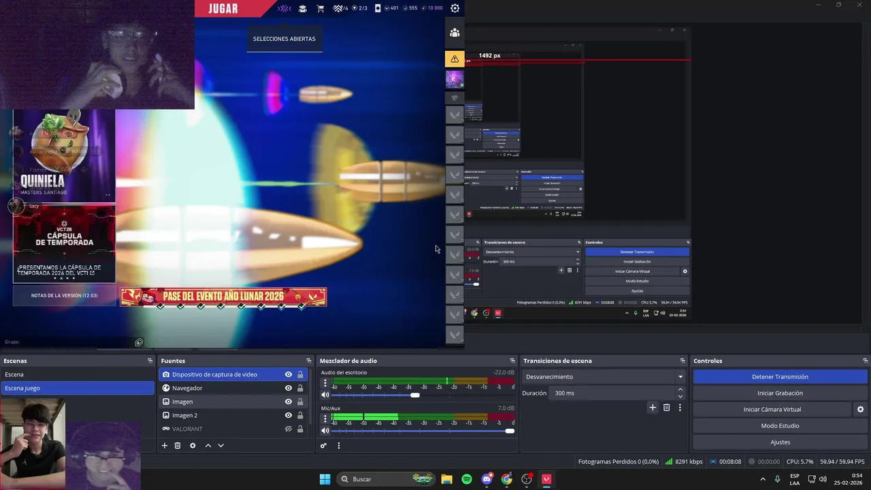871x490 pixels.
Task: Click the yellow warning alert icon
Action: click(455, 59)
